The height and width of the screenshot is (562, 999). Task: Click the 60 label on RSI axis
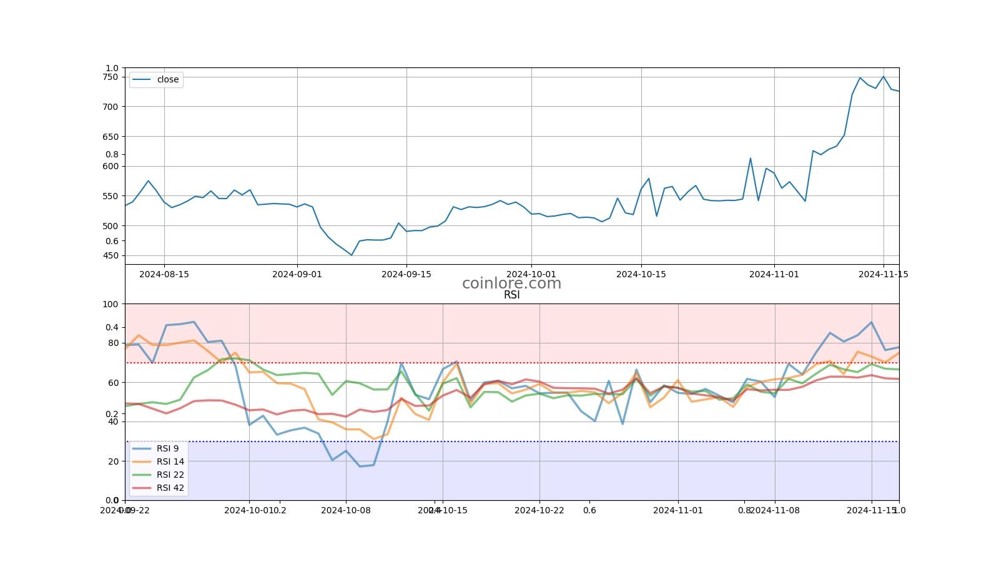112,382
